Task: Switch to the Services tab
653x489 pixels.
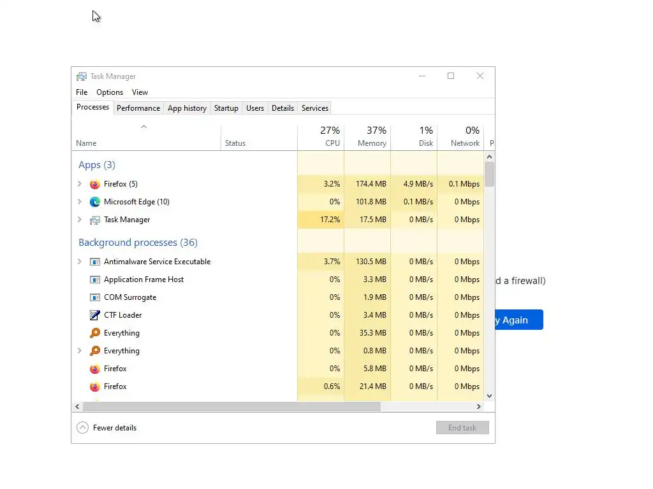Action: click(315, 108)
